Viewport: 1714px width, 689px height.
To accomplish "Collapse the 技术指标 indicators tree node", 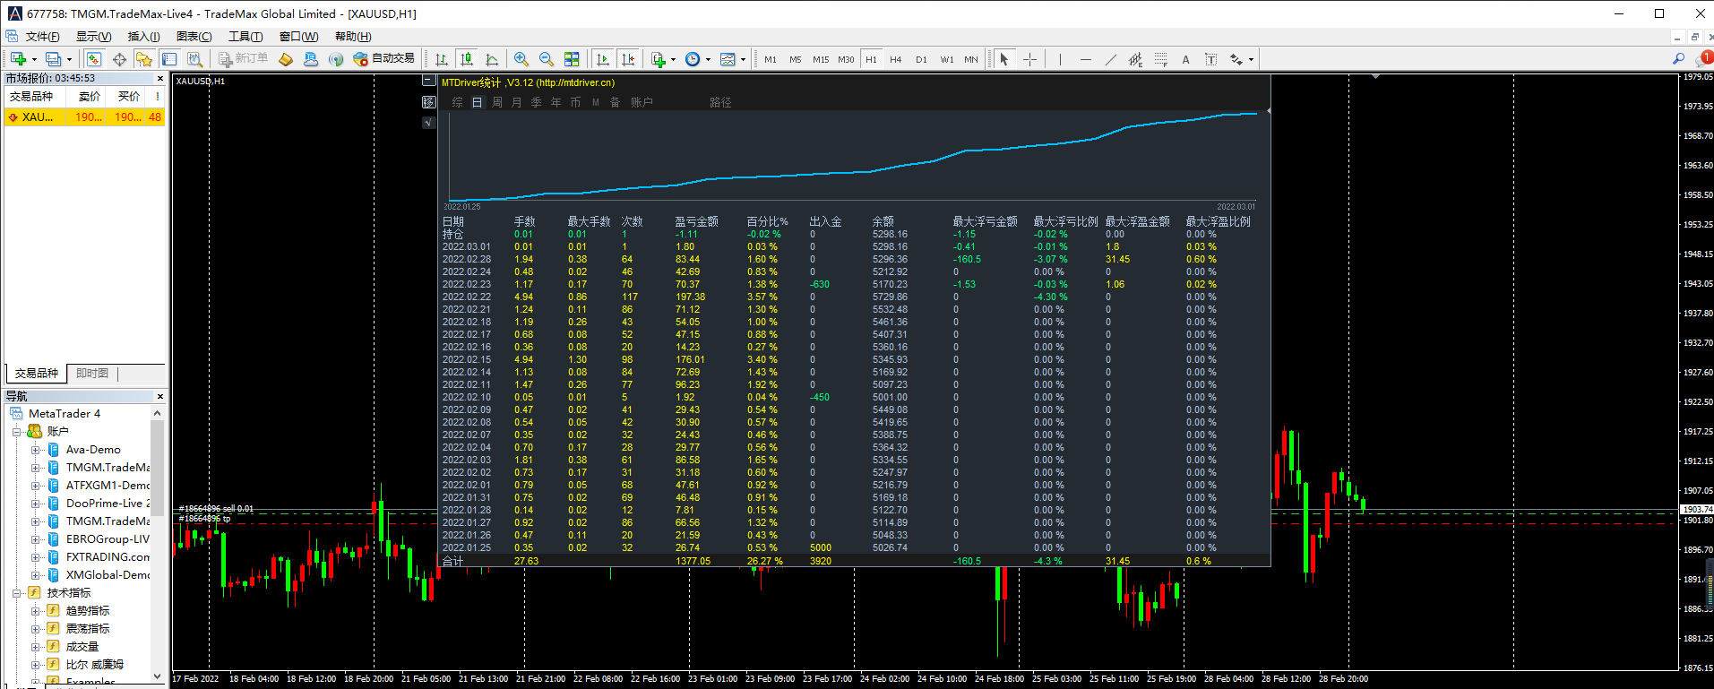I will (16, 593).
